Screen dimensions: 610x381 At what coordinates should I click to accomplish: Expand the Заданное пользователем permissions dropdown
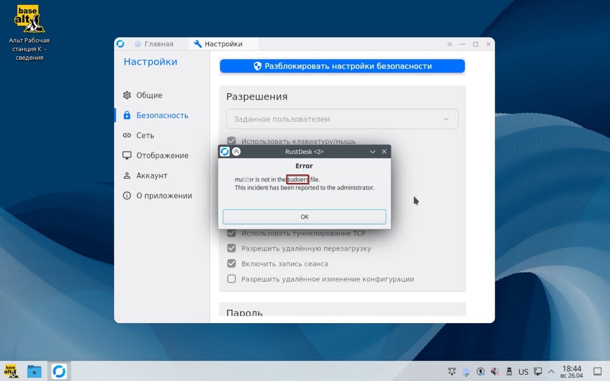[x=342, y=119]
